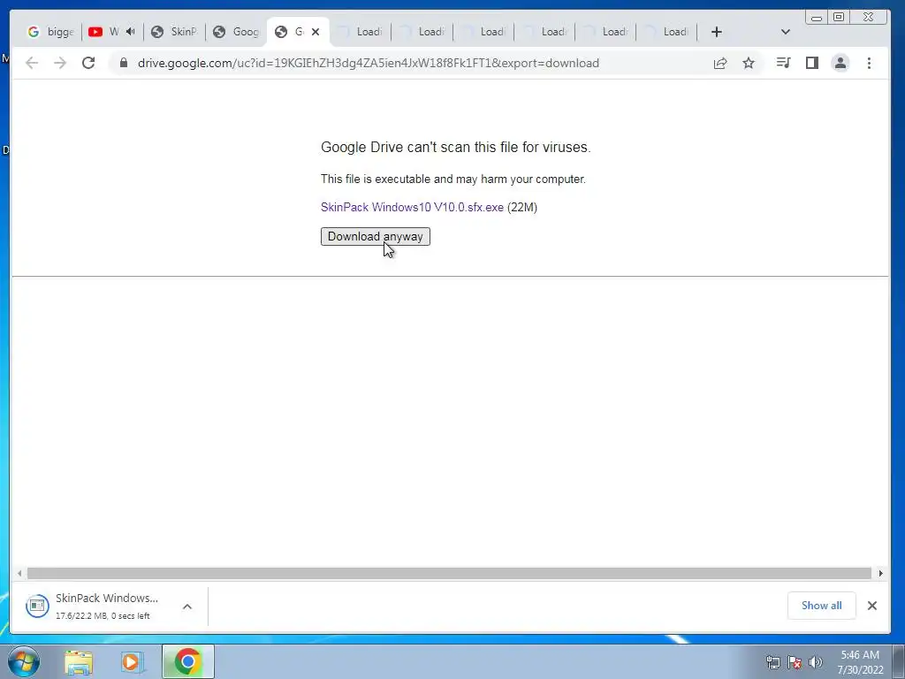Image resolution: width=905 pixels, height=679 pixels.
Task: Maximize the Chrome window
Action: 839,17
